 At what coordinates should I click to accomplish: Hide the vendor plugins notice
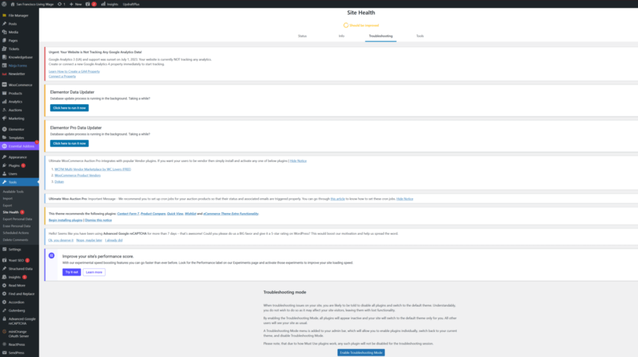(298, 161)
